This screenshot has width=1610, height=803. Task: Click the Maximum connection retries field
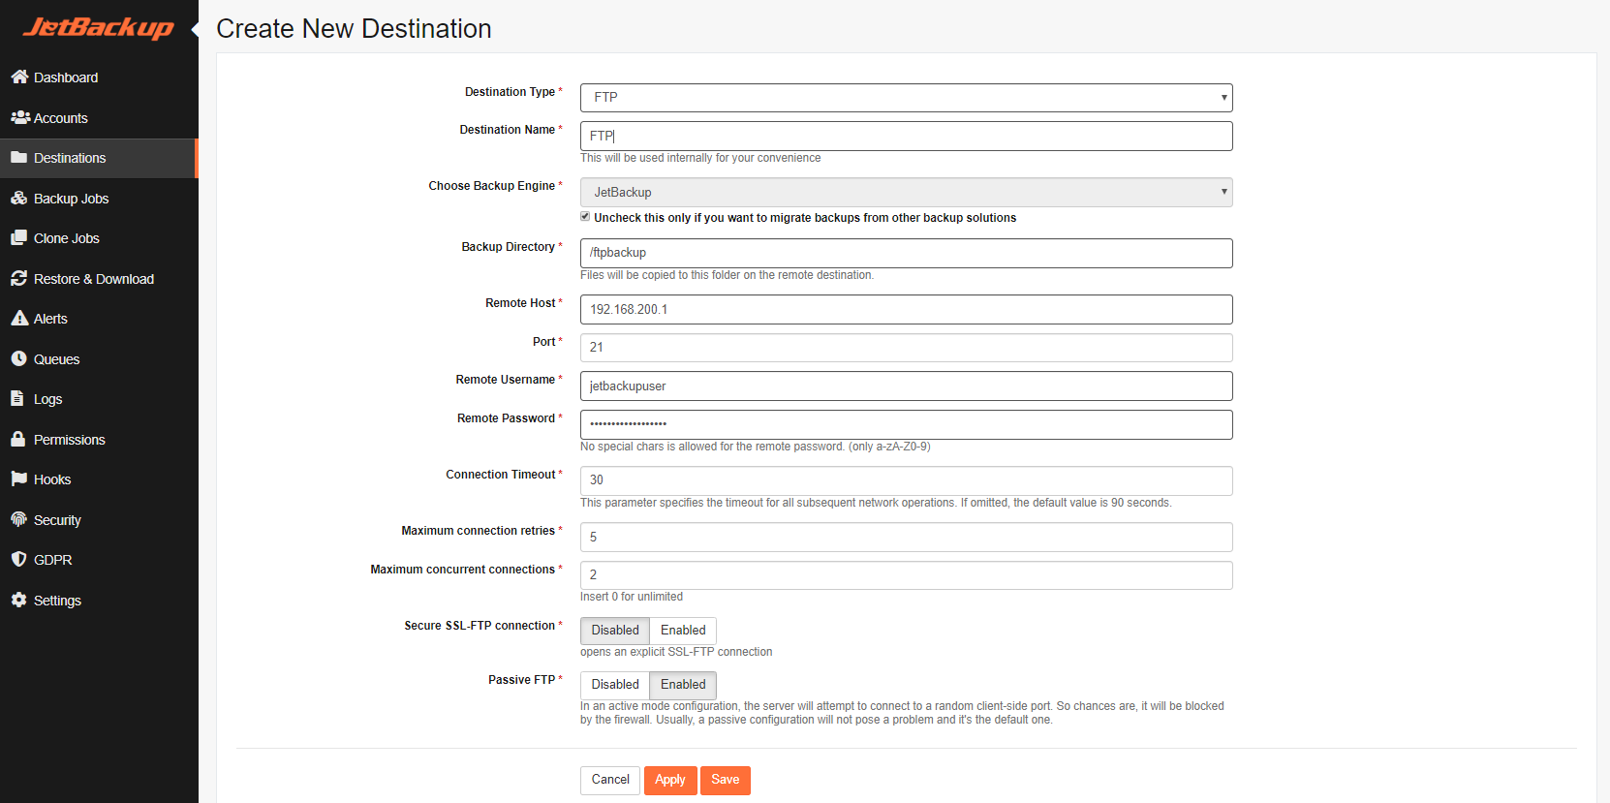(x=906, y=537)
